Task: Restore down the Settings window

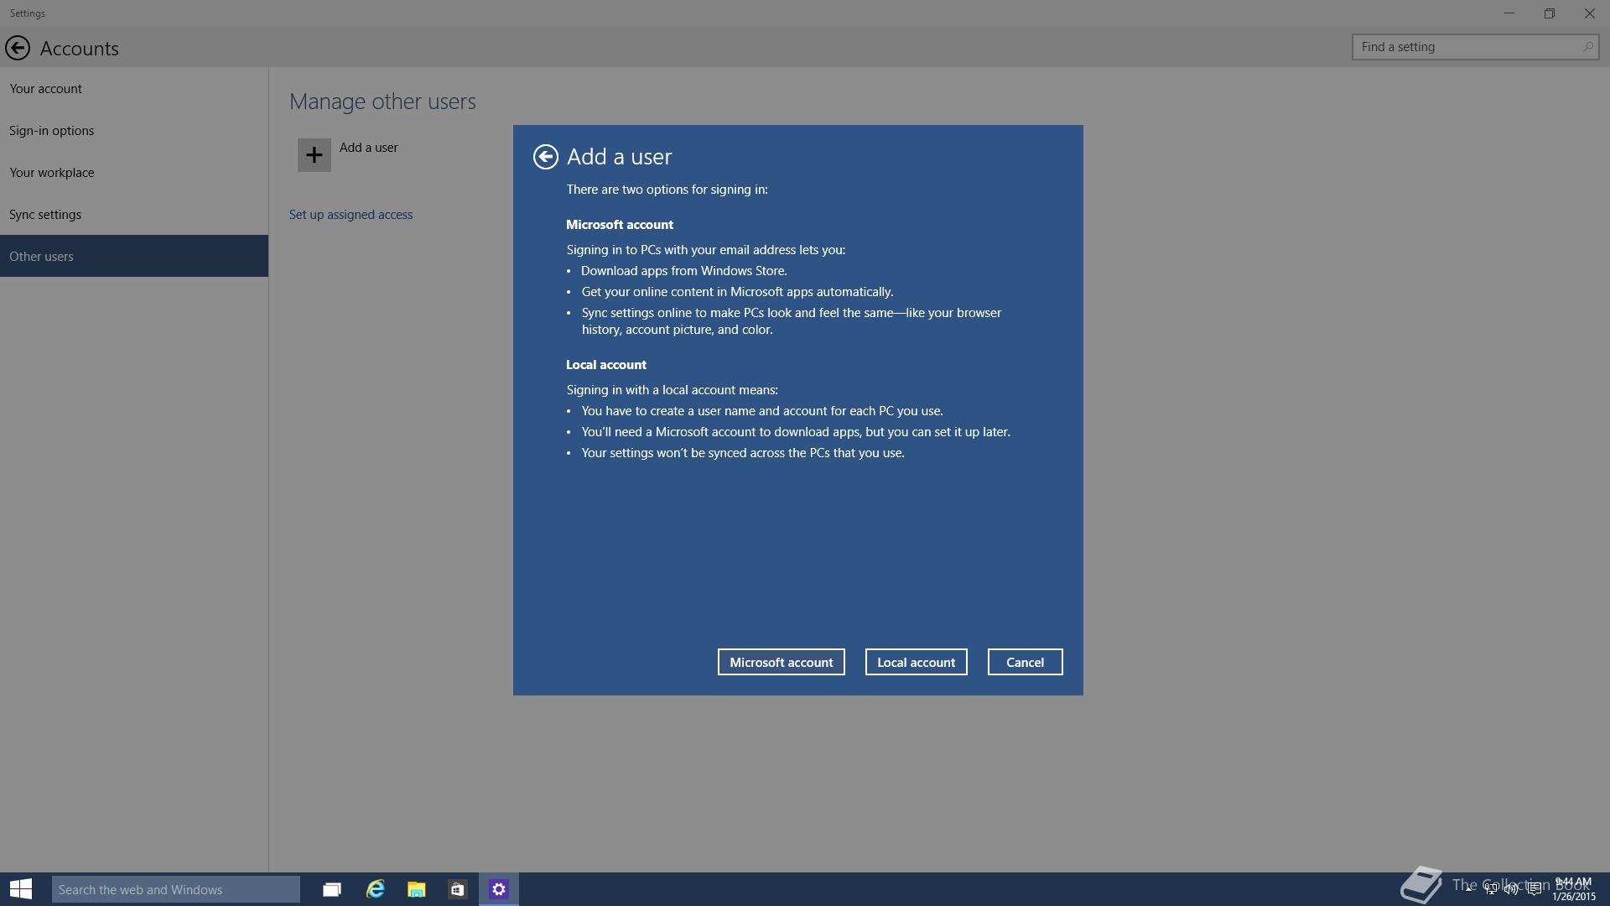Action: pyautogui.click(x=1550, y=13)
